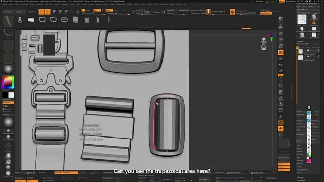Select the second subtool row thumbnail
Viewport: 324px width, 182px height.
point(300,57)
